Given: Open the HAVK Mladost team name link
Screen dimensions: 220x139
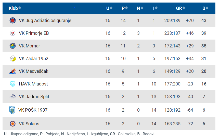Looking at the screenshot, I should (33, 84).
